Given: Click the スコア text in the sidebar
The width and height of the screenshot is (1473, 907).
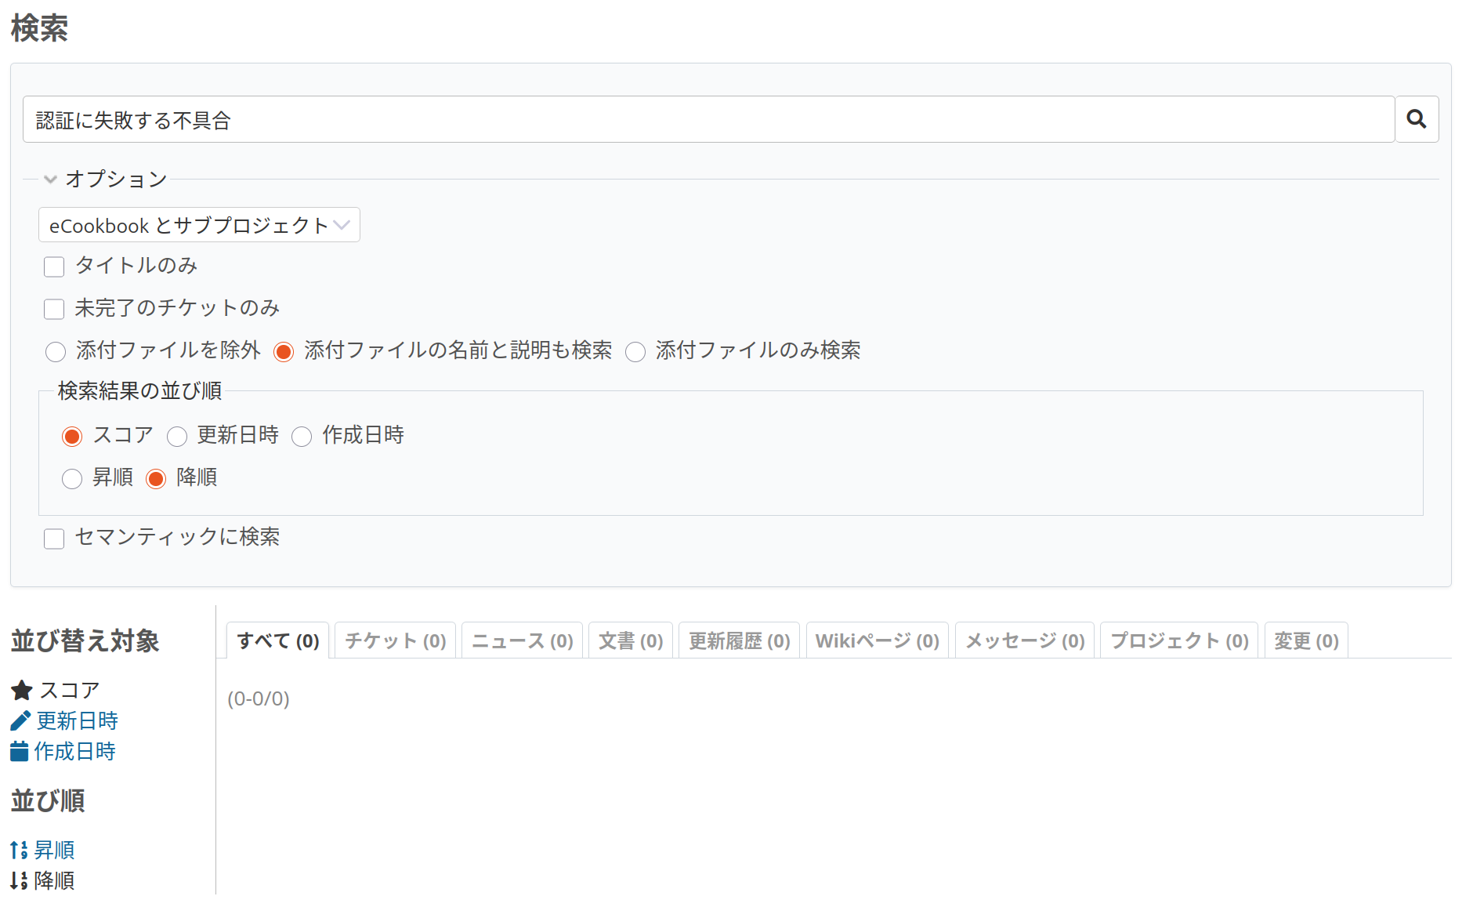Looking at the screenshot, I should click(x=69, y=691).
